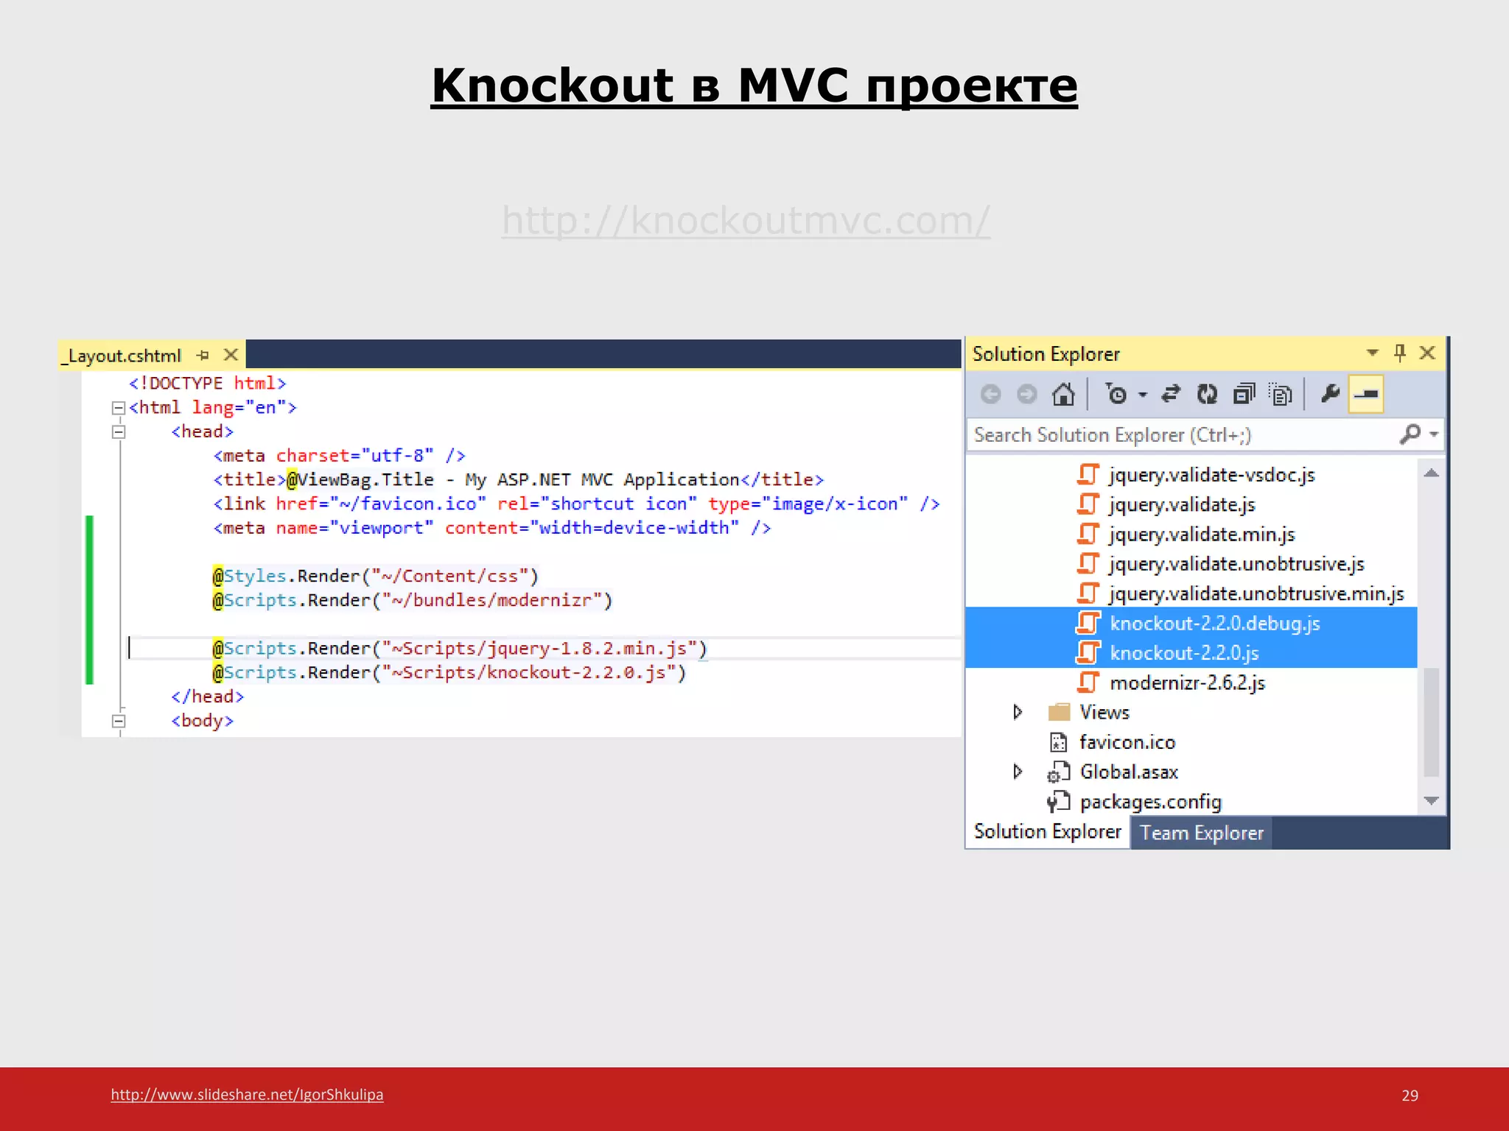Click the magnifier search icon
The height and width of the screenshot is (1131, 1509).
[1410, 434]
